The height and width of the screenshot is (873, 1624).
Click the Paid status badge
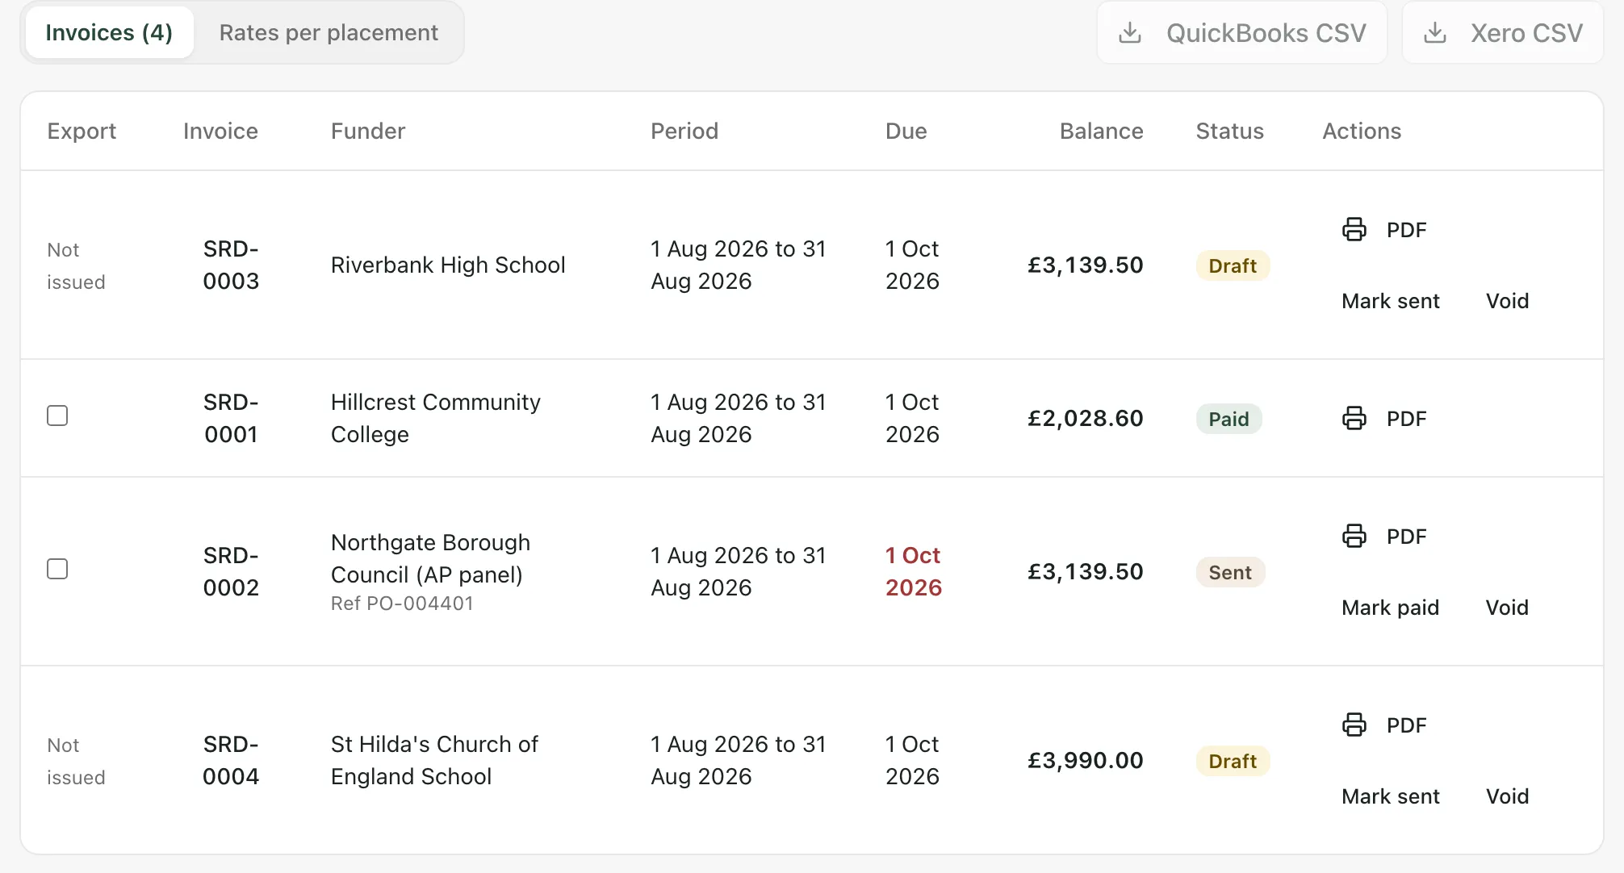click(x=1228, y=419)
